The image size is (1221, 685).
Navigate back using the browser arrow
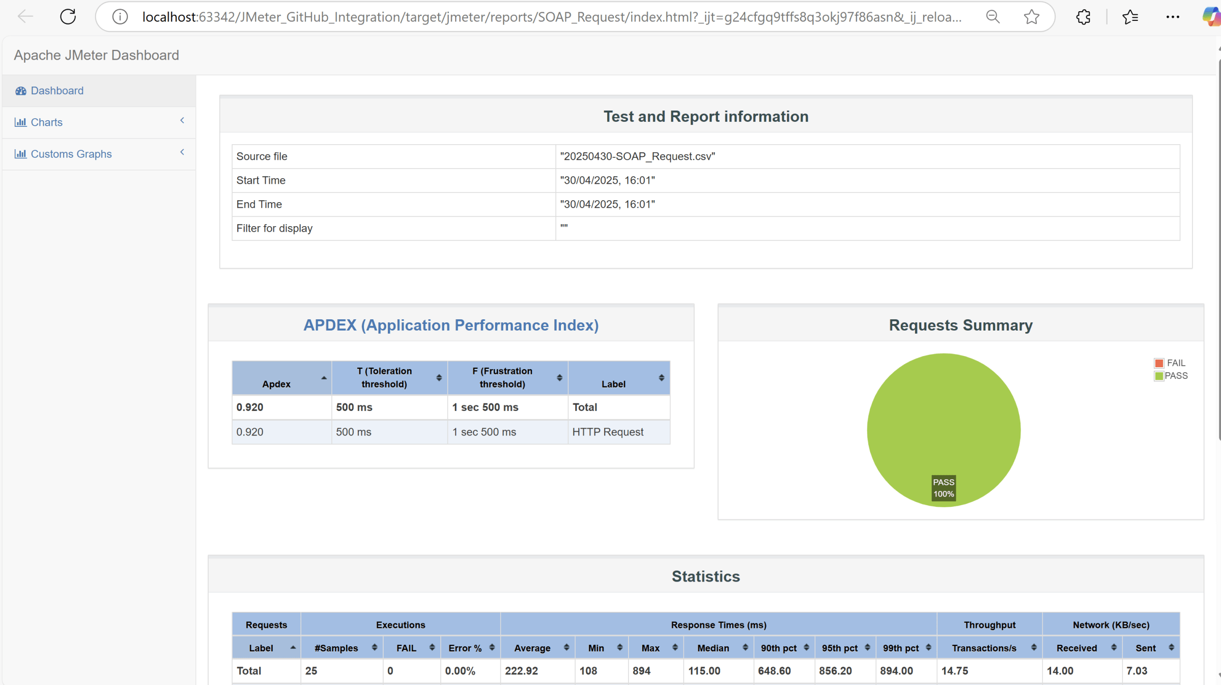pyautogui.click(x=25, y=16)
